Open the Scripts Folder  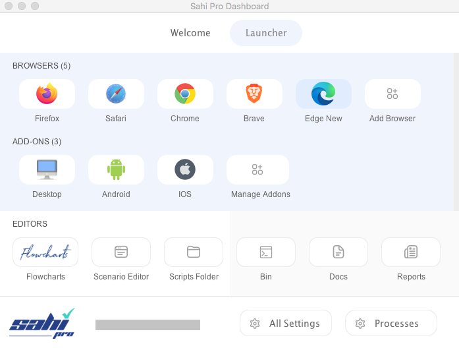(x=194, y=252)
